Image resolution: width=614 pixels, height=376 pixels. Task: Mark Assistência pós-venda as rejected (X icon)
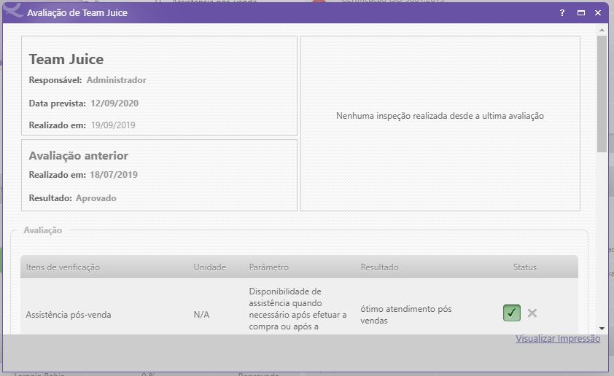point(532,313)
